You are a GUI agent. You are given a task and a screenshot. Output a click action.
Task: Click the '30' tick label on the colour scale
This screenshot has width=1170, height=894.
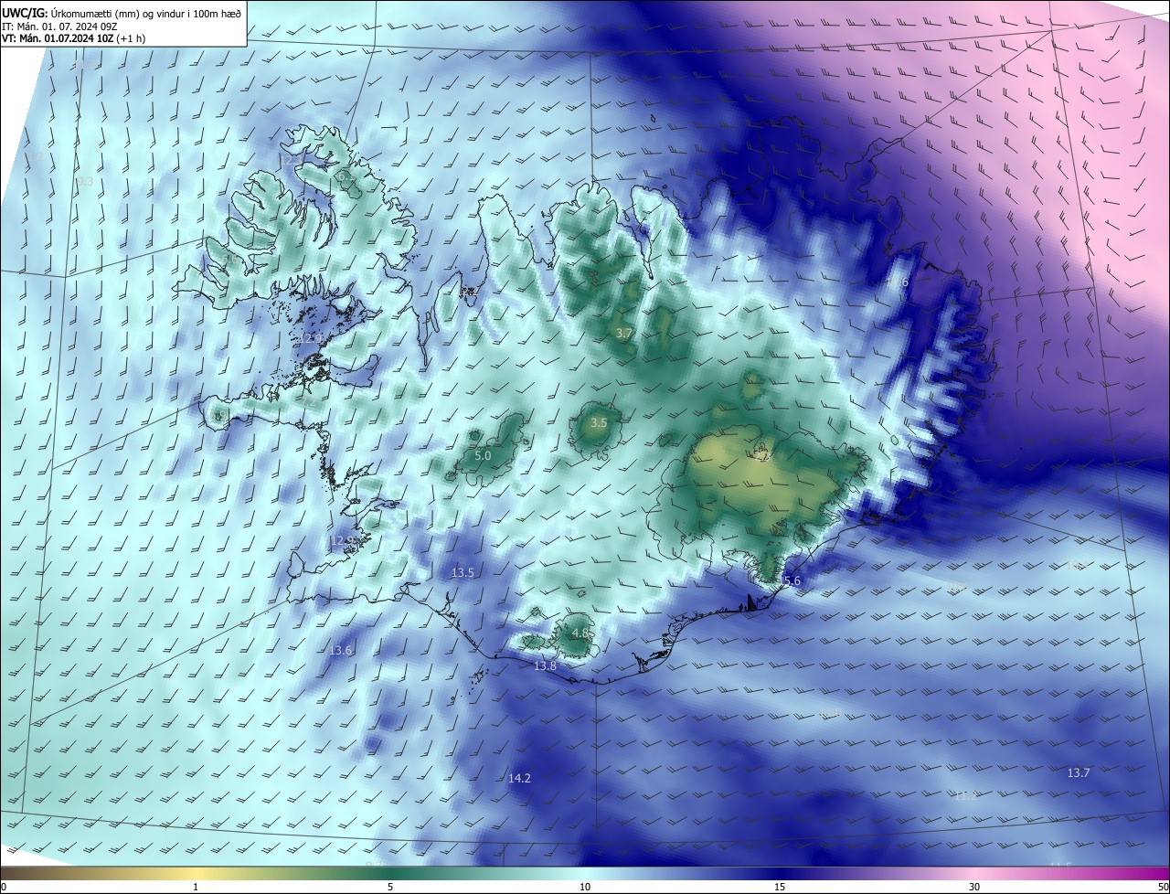click(974, 887)
